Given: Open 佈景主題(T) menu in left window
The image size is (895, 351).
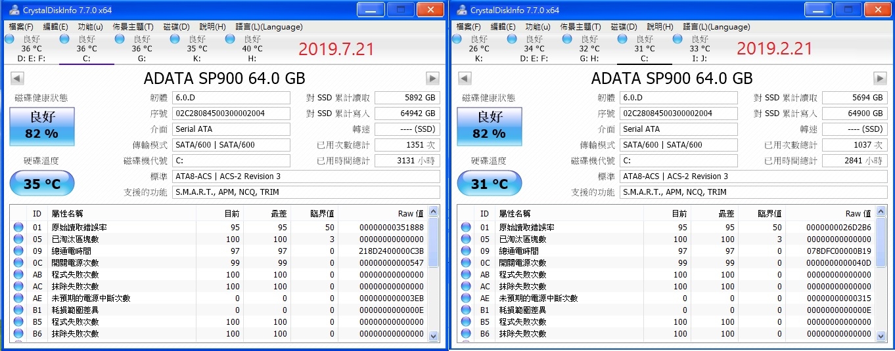Looking at the screenshot, I should 133,27.
